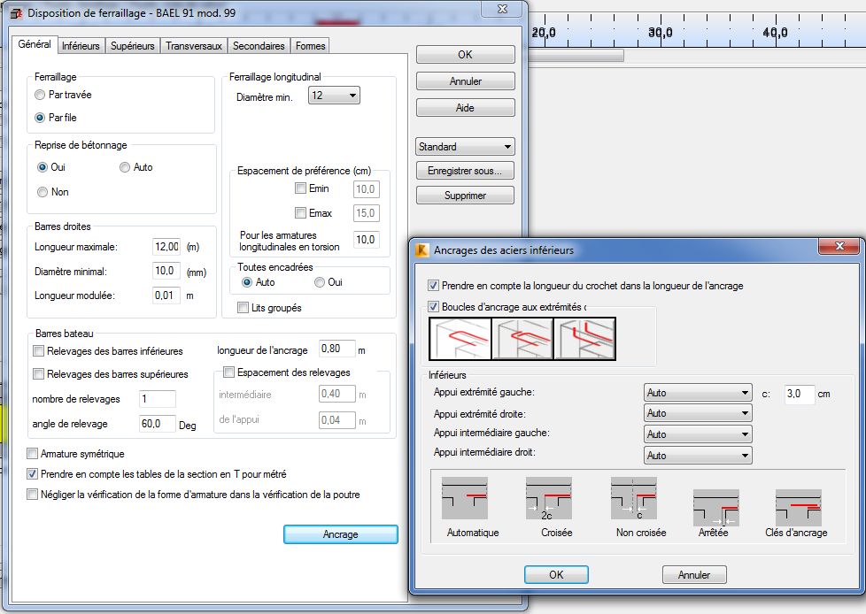Click the nombre de relevages field

[x=158, y=399]
